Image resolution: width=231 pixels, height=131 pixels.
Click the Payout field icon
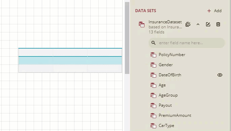point(153,106)
